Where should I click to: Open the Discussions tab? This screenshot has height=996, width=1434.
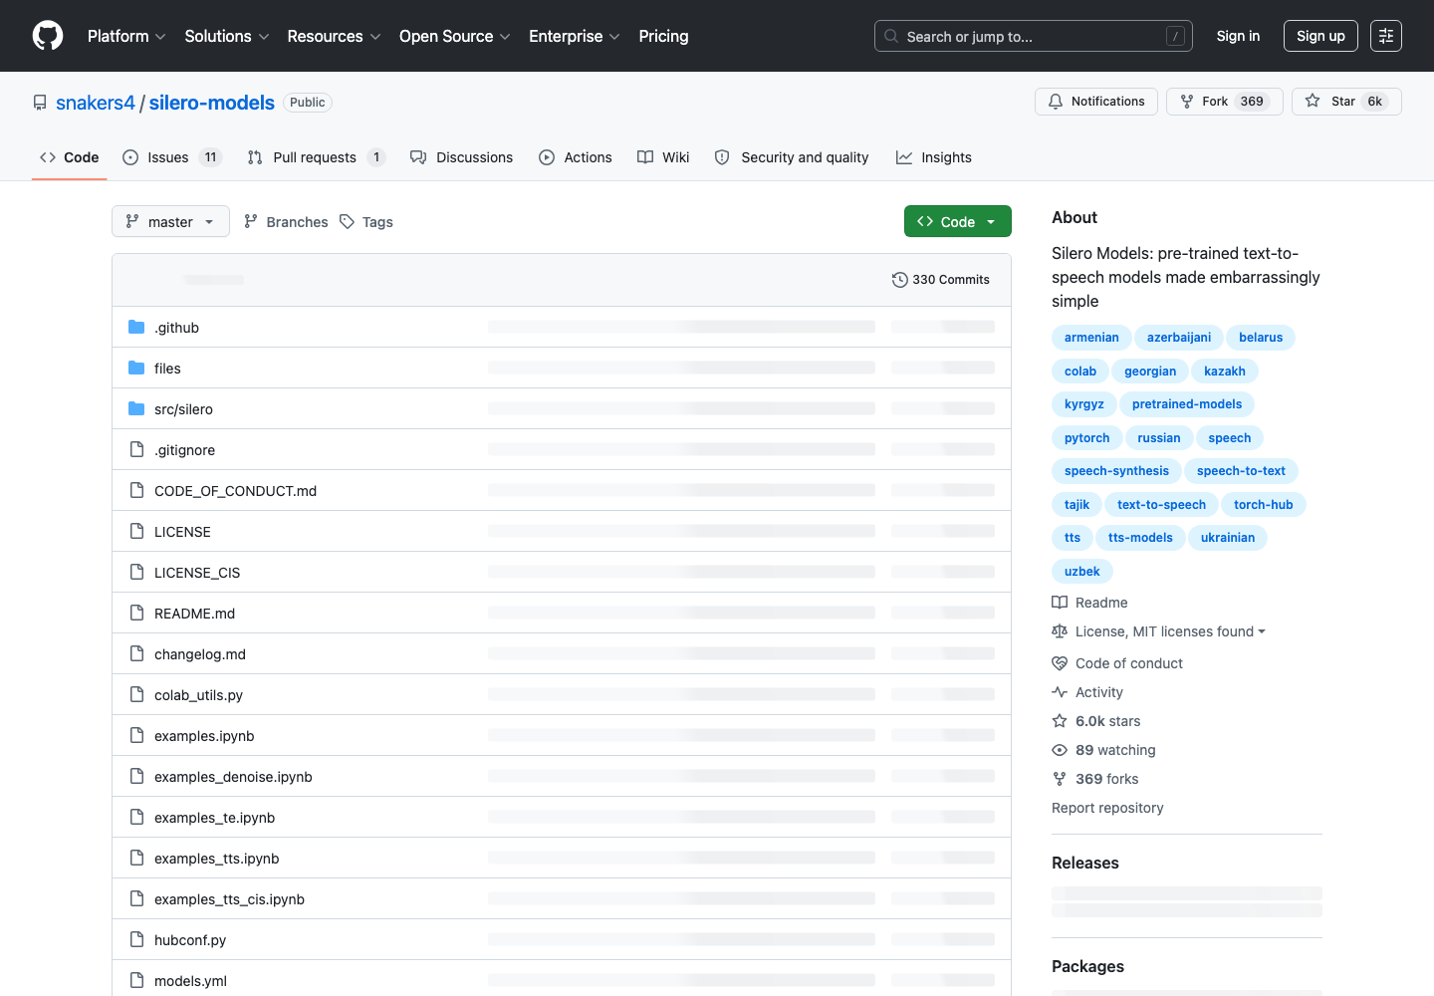pos(462,157)
